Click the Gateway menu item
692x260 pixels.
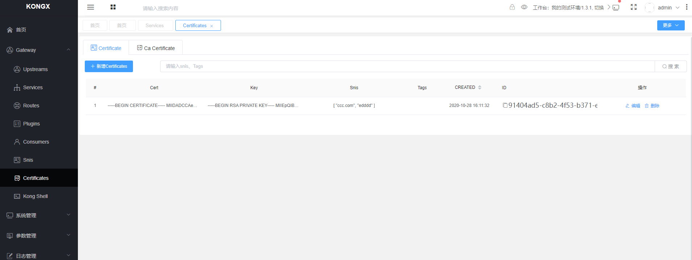click(x=39, y=50)
